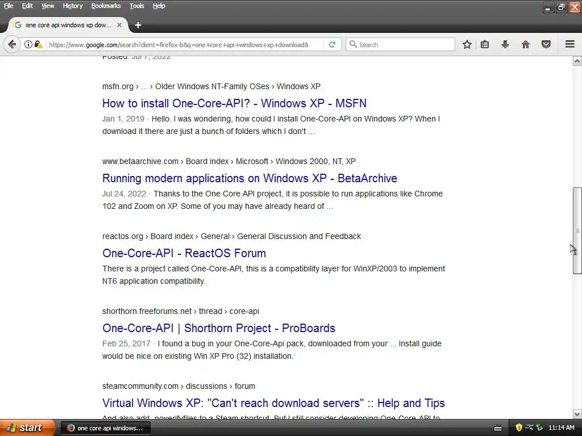Open the padlock warning security icon
Viewport: 582px width, 436px height.
[x=38, y=44]
